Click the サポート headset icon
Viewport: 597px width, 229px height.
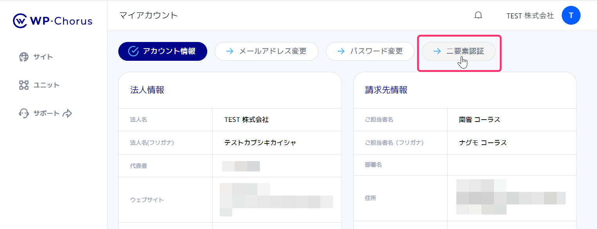click(x=24, y=113)
